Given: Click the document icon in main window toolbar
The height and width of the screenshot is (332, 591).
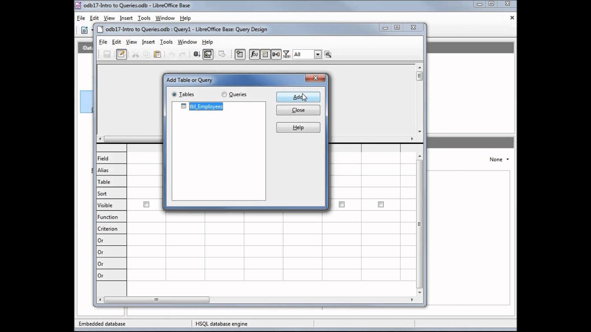Looking at the screenshot, I should click(84, 30).
